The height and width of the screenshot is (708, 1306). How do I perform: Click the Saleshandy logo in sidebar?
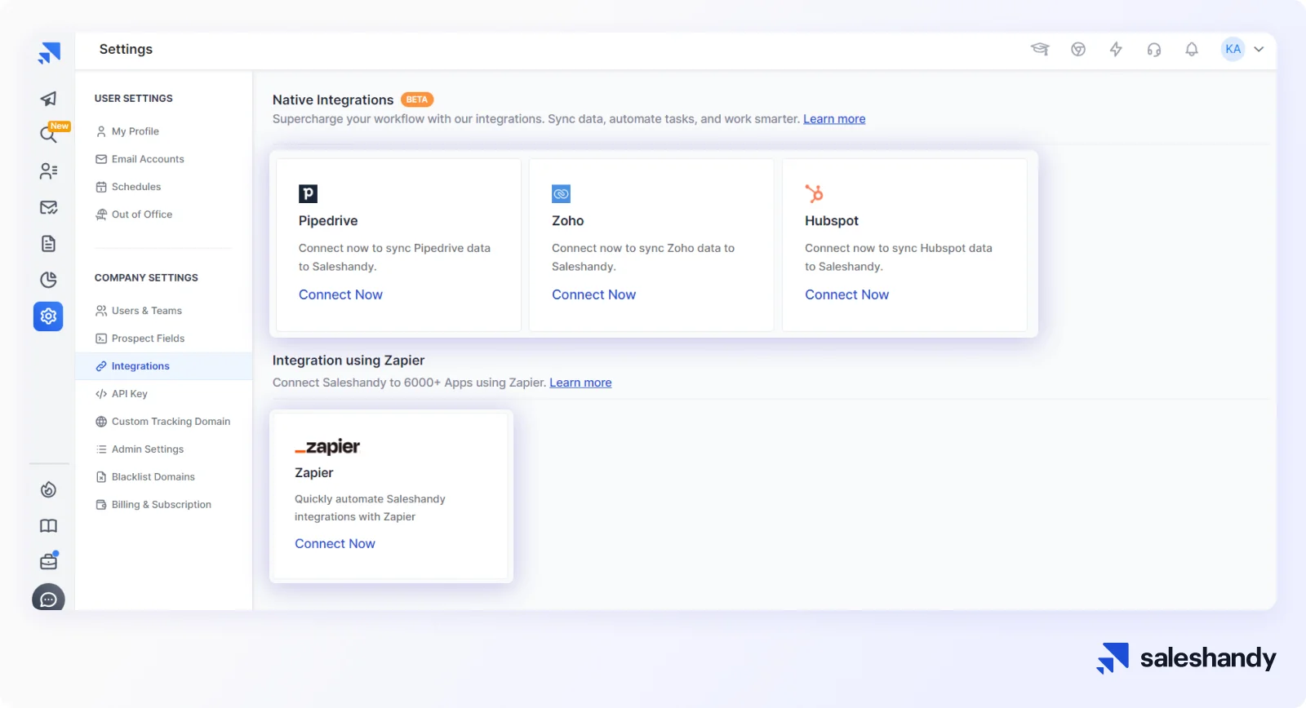[49, 53]
